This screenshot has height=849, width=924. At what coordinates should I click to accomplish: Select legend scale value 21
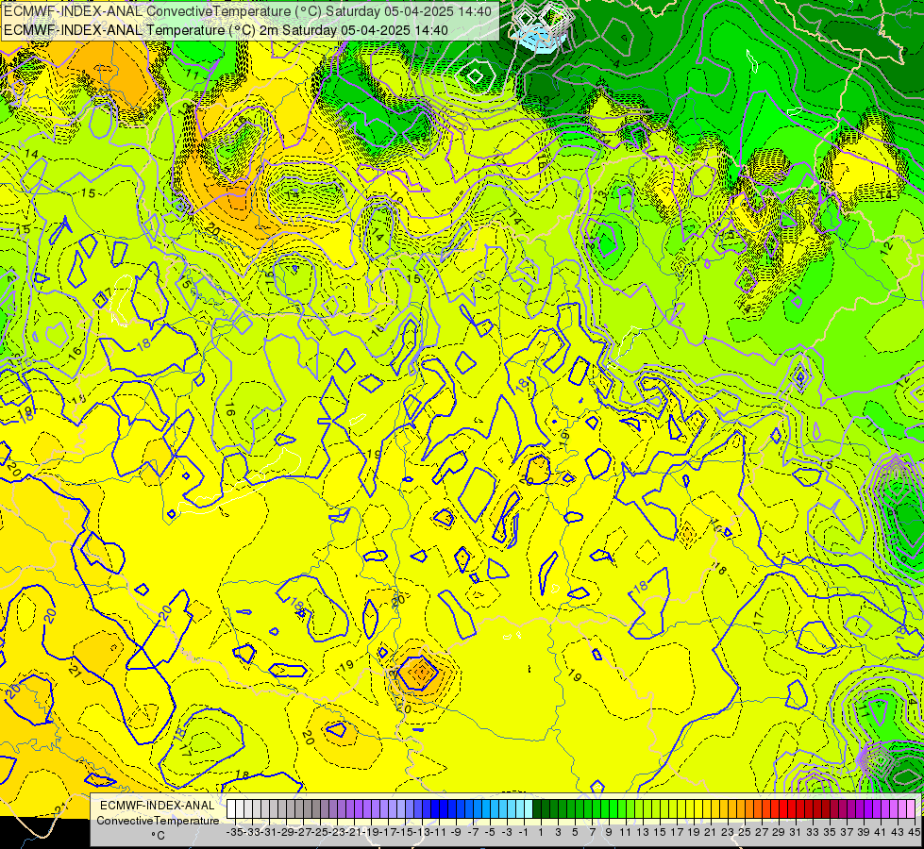click(712, 832)
